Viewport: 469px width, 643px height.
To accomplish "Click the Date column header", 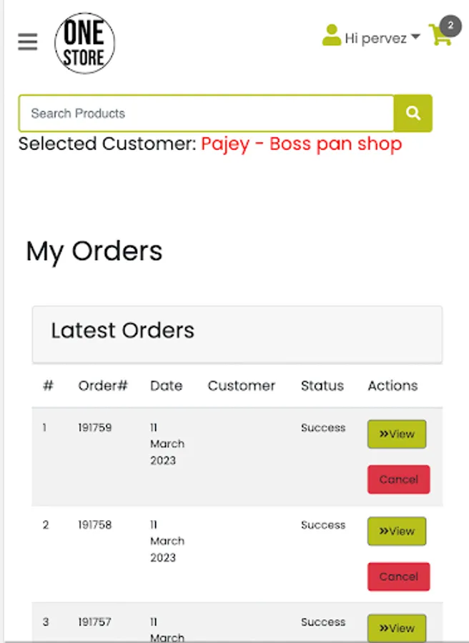I will [166, 386].
